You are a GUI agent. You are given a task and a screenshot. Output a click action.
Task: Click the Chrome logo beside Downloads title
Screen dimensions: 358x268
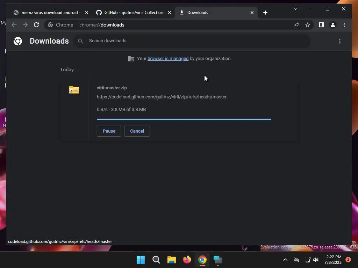click(18, 41)
